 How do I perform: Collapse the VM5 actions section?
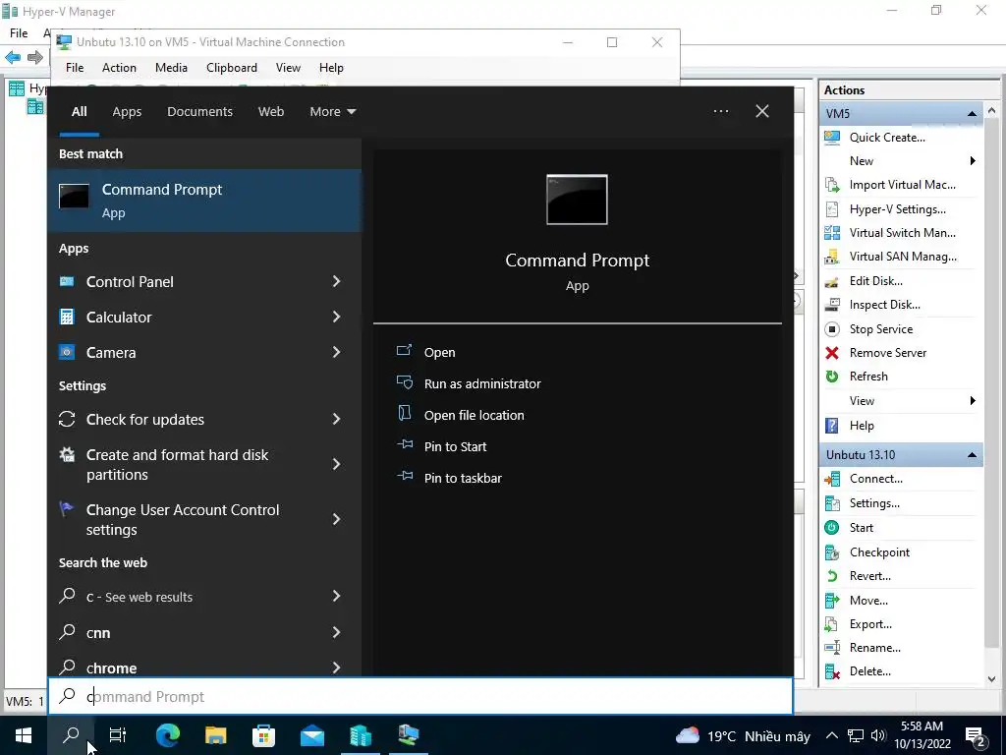click(972, 114)
